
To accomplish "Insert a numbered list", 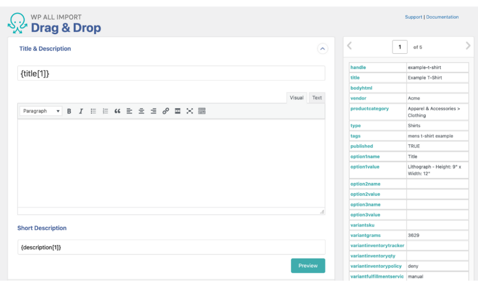I will tap(105, 111).
